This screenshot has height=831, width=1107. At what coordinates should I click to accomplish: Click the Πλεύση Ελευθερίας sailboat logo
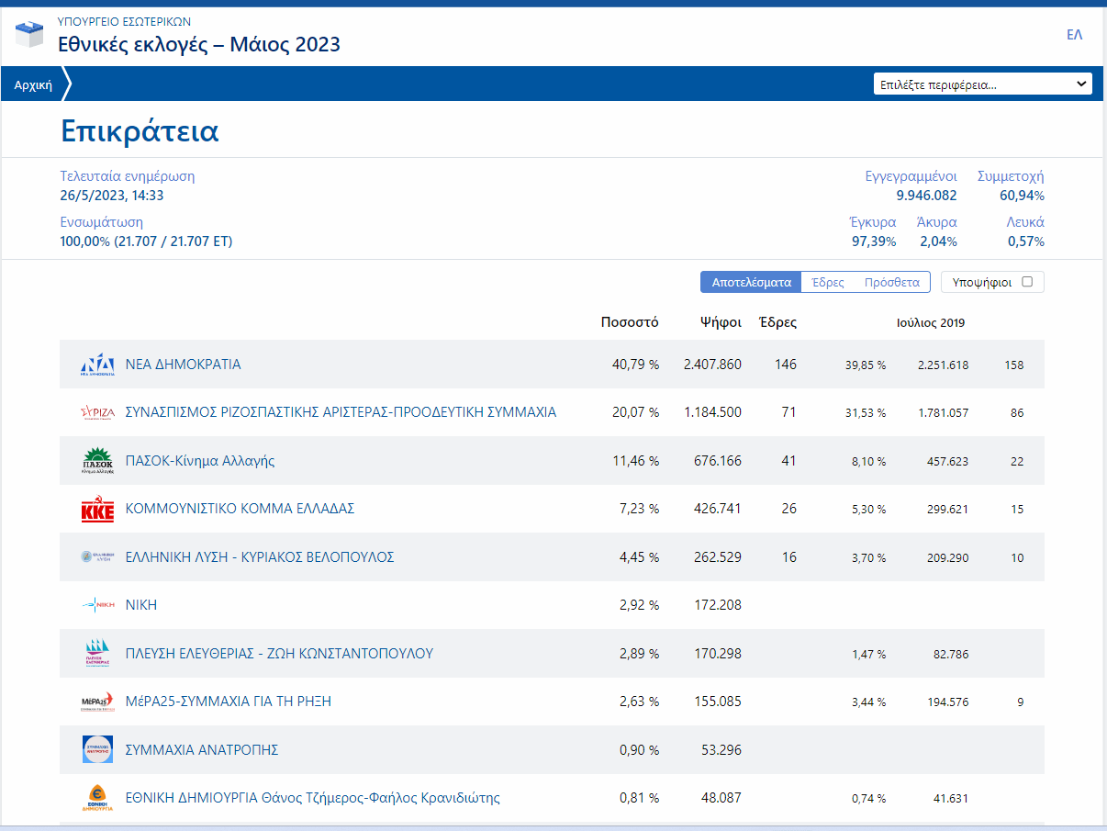click(97, 654)
